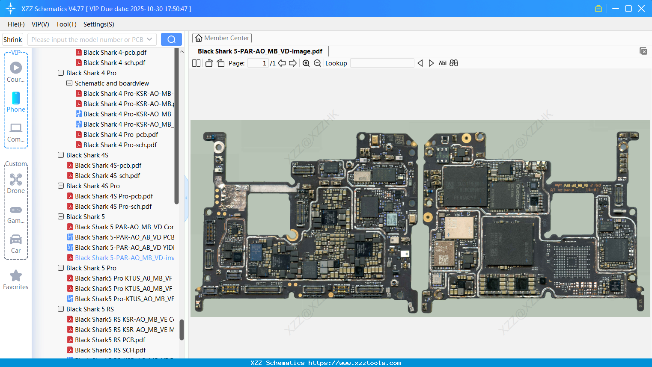The width and height of the screenshot is (652, 367).
Task: Rotate the PDF counterclockwise
Action: pyautogui.click(x=209, y=63)
